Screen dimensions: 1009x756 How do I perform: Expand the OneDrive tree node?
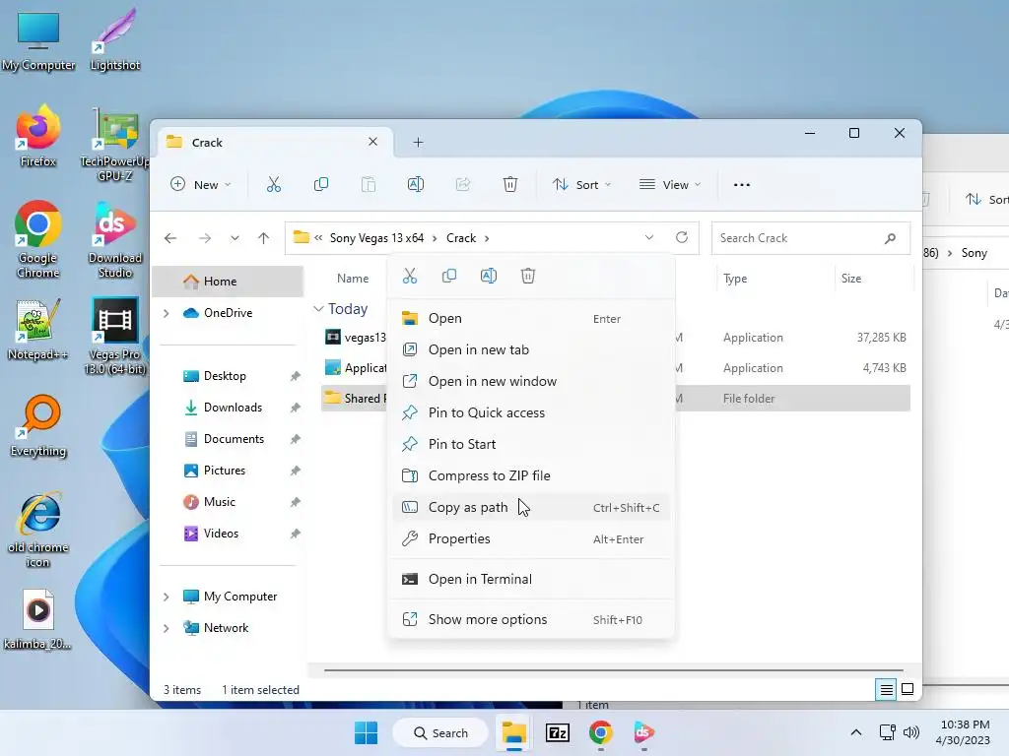(x=166, y=313)
